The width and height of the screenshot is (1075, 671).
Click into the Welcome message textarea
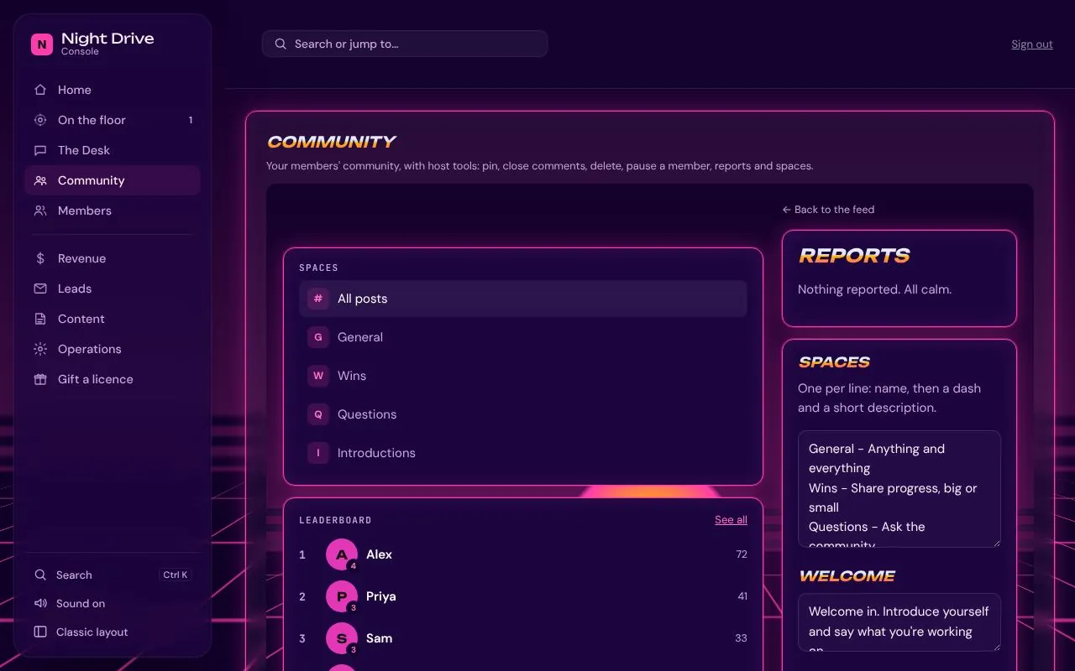[899, 623]
